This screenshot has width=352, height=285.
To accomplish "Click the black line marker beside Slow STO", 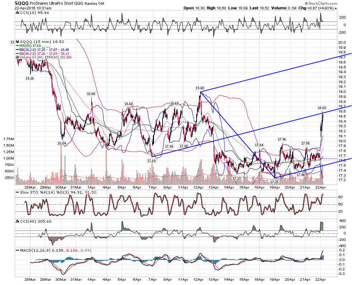I will click(x=17, y=193).
